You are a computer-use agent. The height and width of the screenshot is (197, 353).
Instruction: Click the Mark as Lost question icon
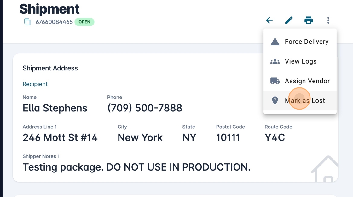coord(275,101)
